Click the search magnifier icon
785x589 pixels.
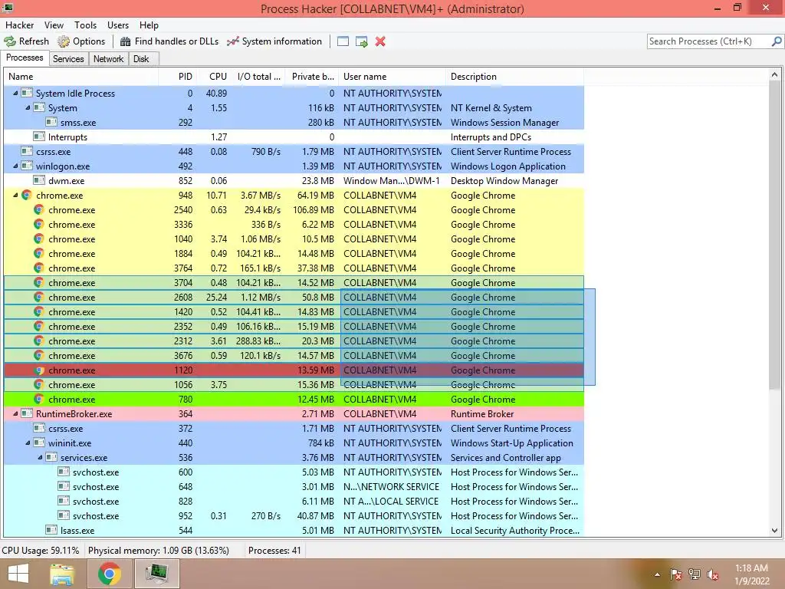click(x=777, y=41)
